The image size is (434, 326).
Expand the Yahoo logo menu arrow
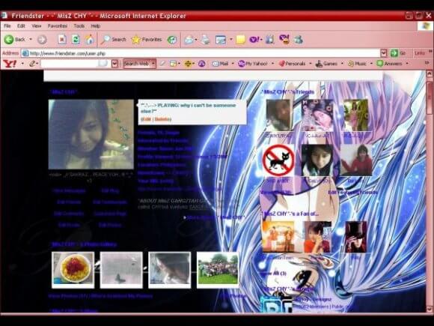point(22,64)
